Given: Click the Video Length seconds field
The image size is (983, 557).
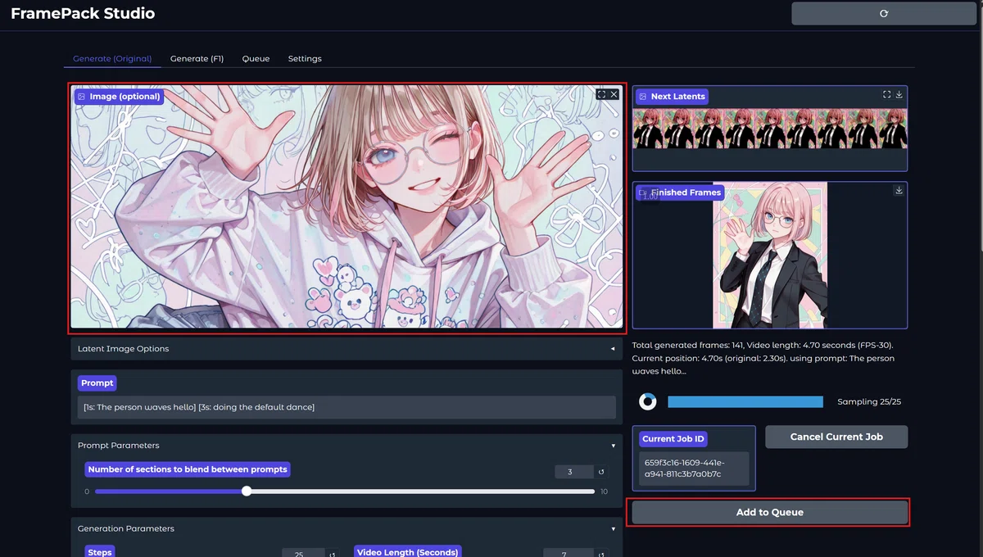Looking at the screenshot, I should coord(568,555).
